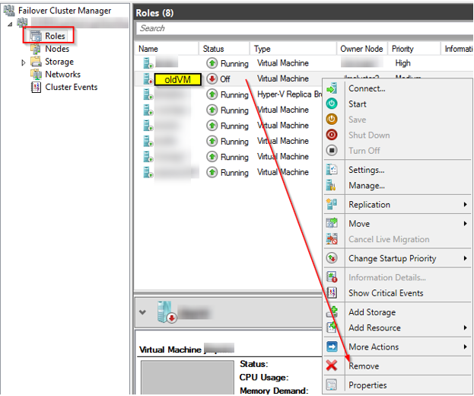Click the Networks icon in the tree
The width and height of the screenshot is (474, 396).
[36, 75]
